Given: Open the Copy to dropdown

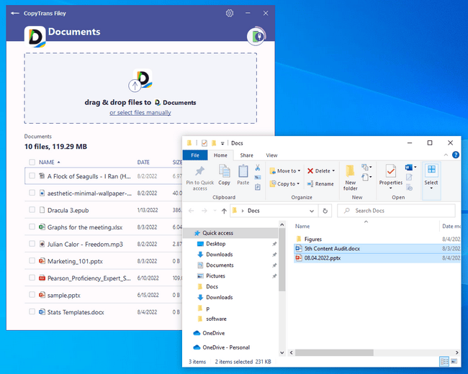Looking at the screenshot, I should (284, 184).
